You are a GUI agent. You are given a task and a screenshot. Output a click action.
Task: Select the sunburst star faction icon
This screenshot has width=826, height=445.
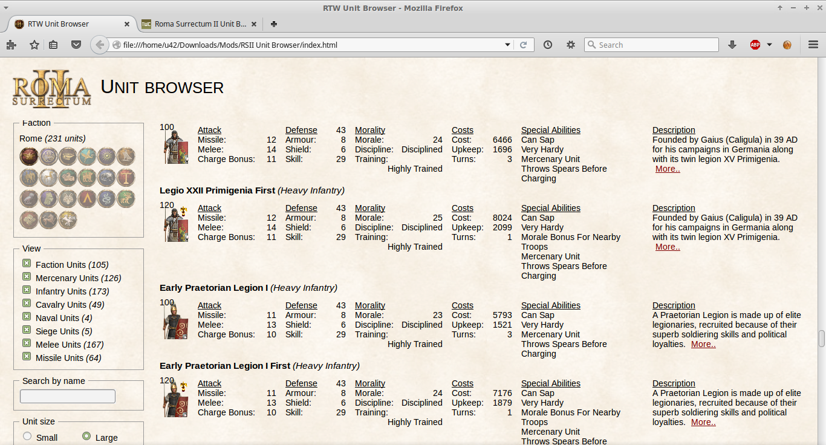(x=106, y=156)
